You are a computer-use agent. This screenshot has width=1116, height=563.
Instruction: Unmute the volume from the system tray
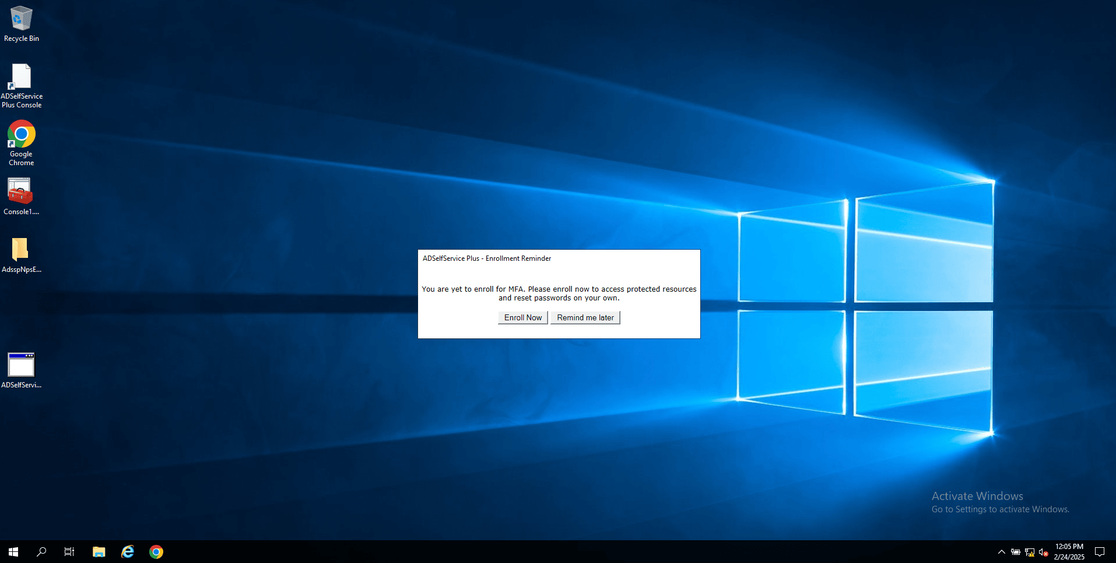click(x=1043, y=552)
